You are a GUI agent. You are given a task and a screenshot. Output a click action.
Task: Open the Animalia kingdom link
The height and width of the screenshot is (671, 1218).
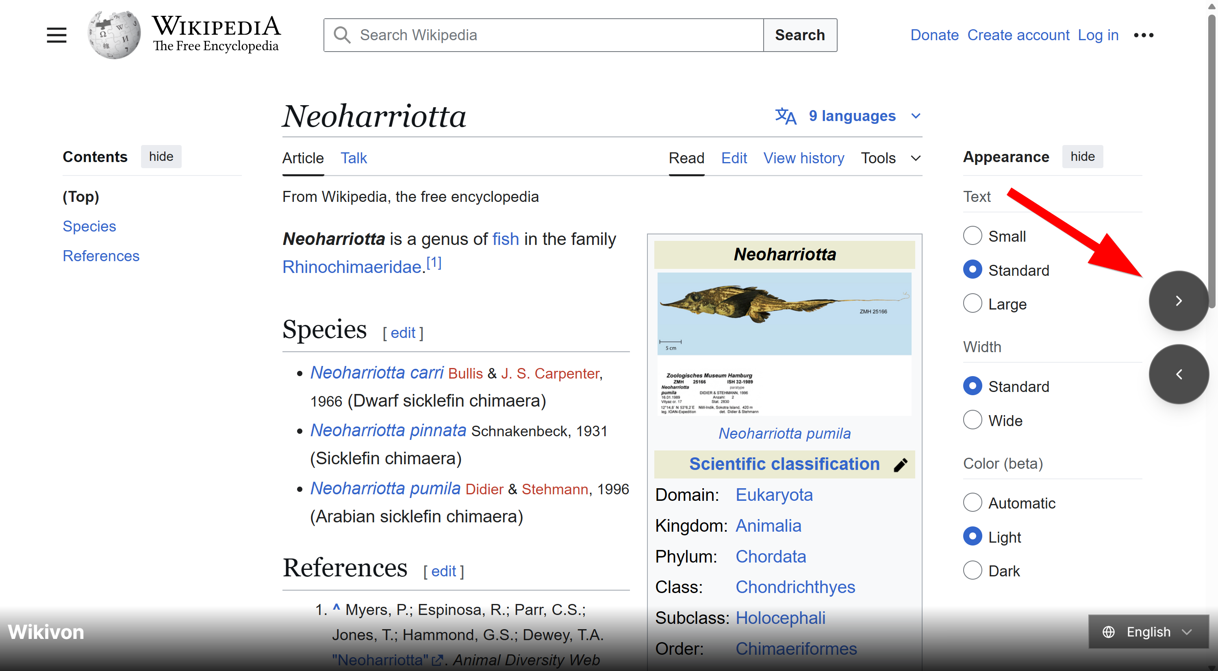(769, 526)
